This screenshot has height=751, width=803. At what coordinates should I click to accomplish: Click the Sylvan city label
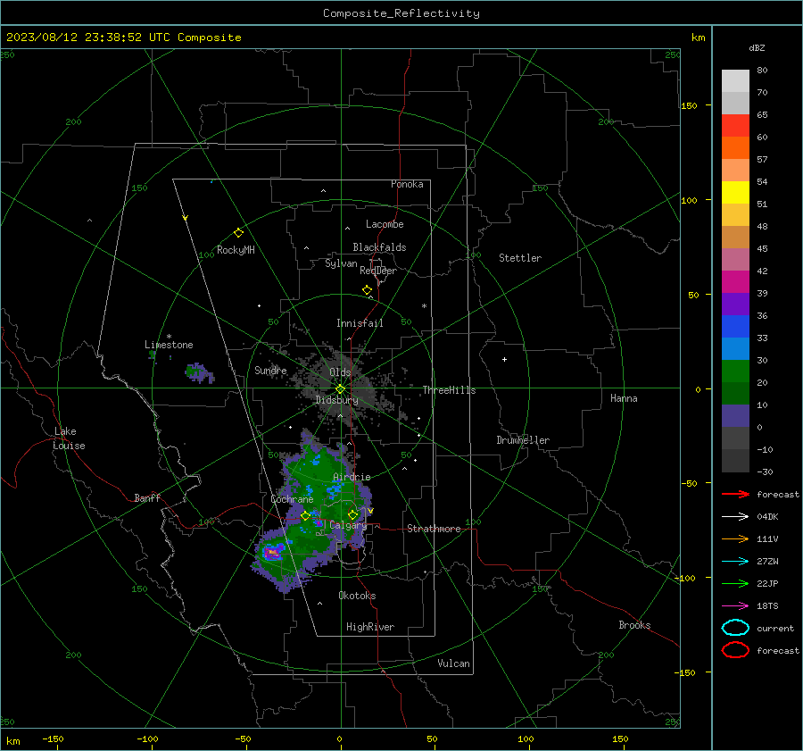(341, 263)
